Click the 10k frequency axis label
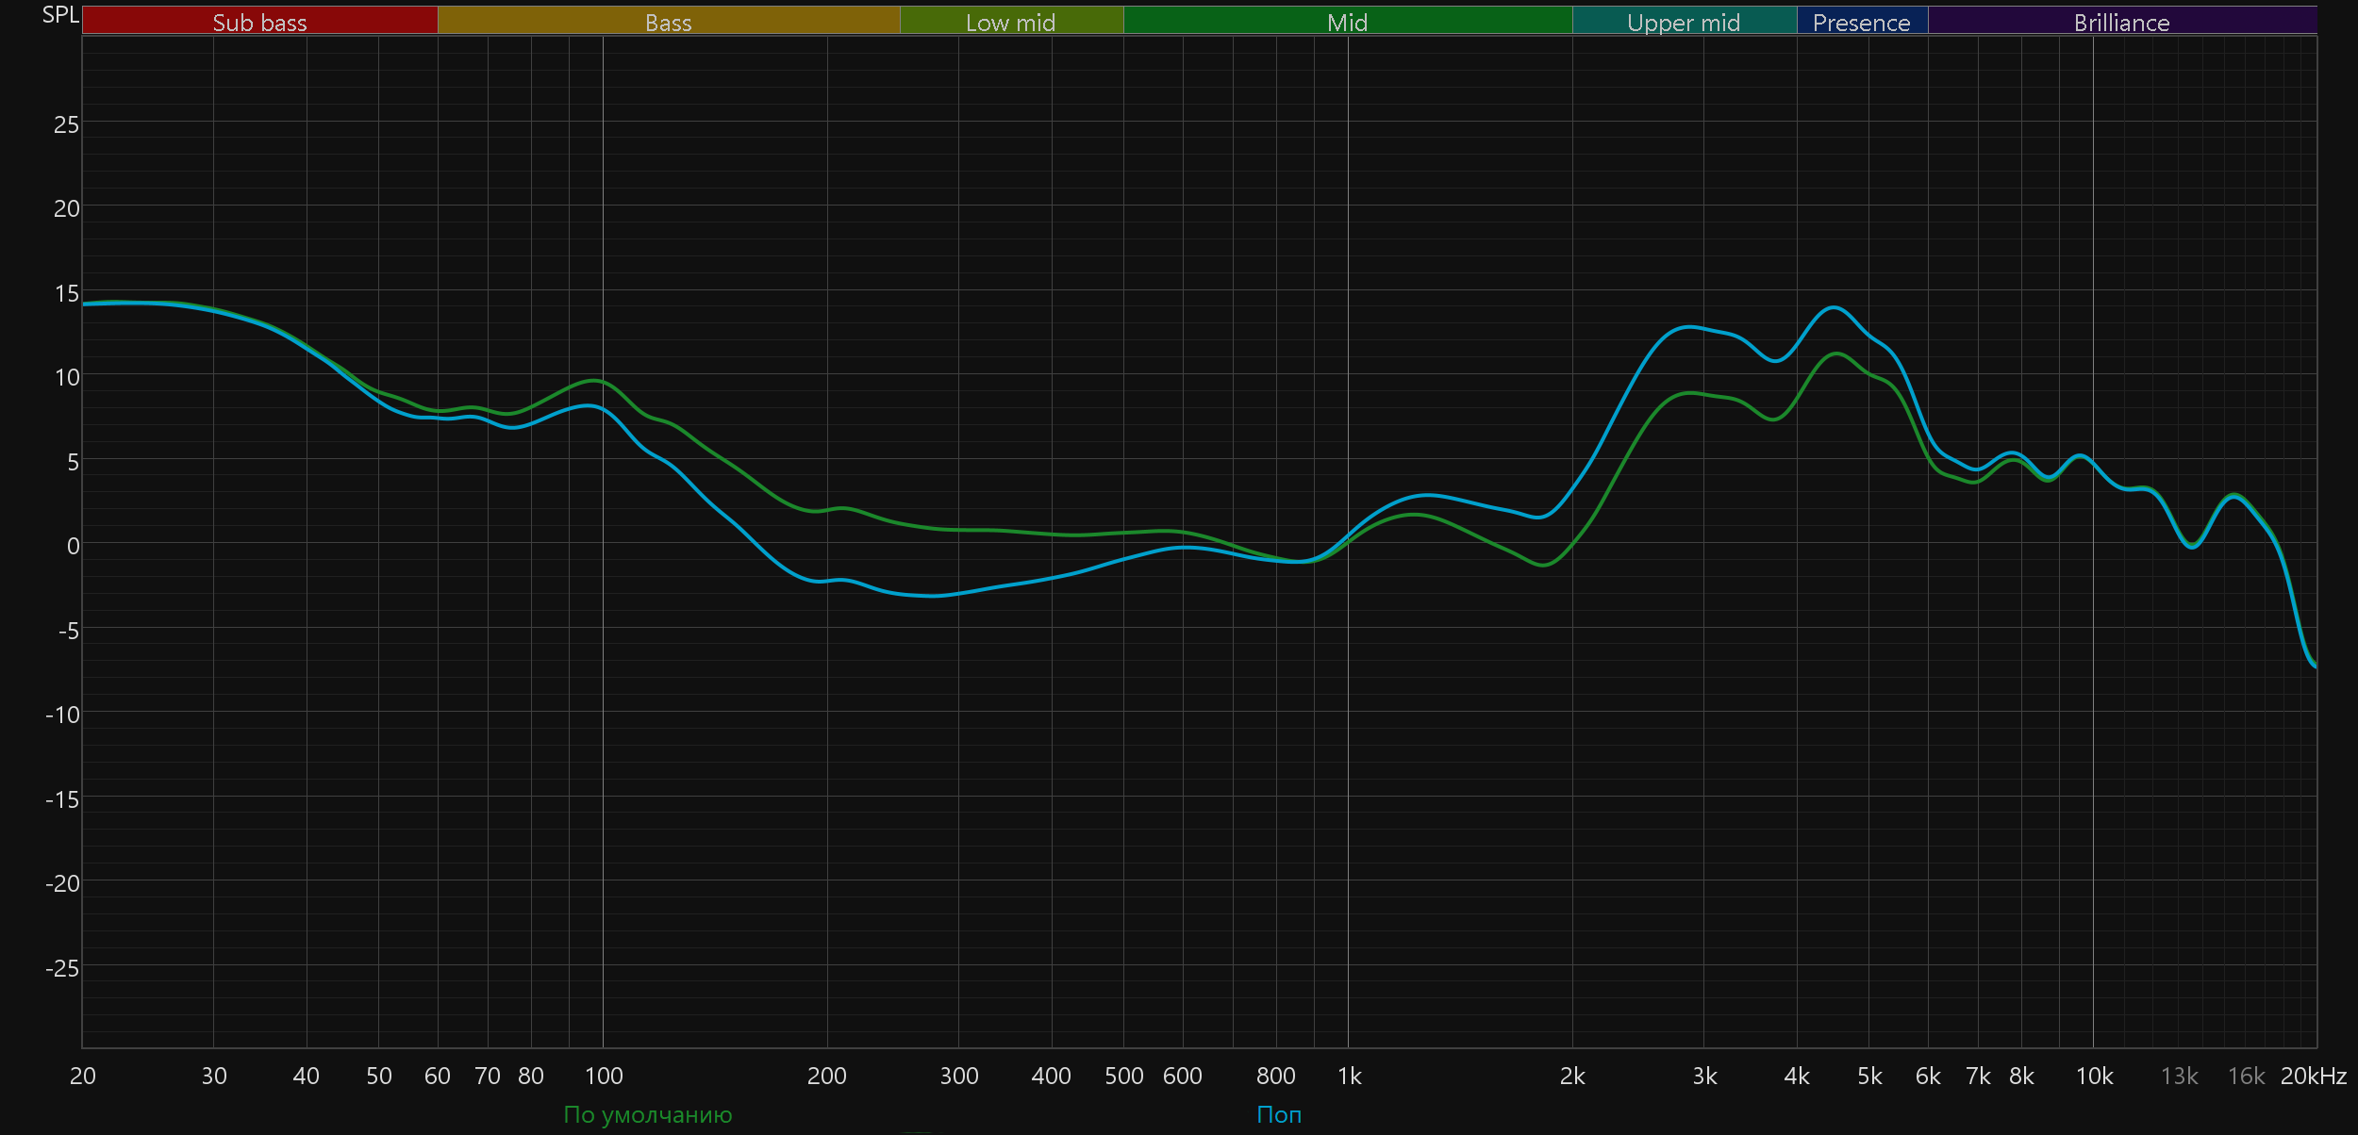The height and width of the screenshot is (1135, 2358). [x=2094, y=1076]
